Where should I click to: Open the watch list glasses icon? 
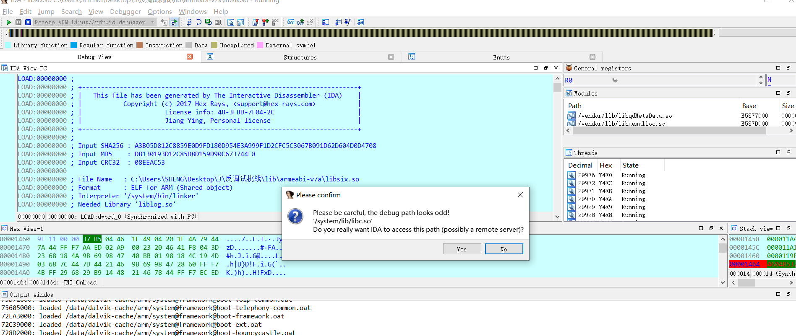[291, 22]
